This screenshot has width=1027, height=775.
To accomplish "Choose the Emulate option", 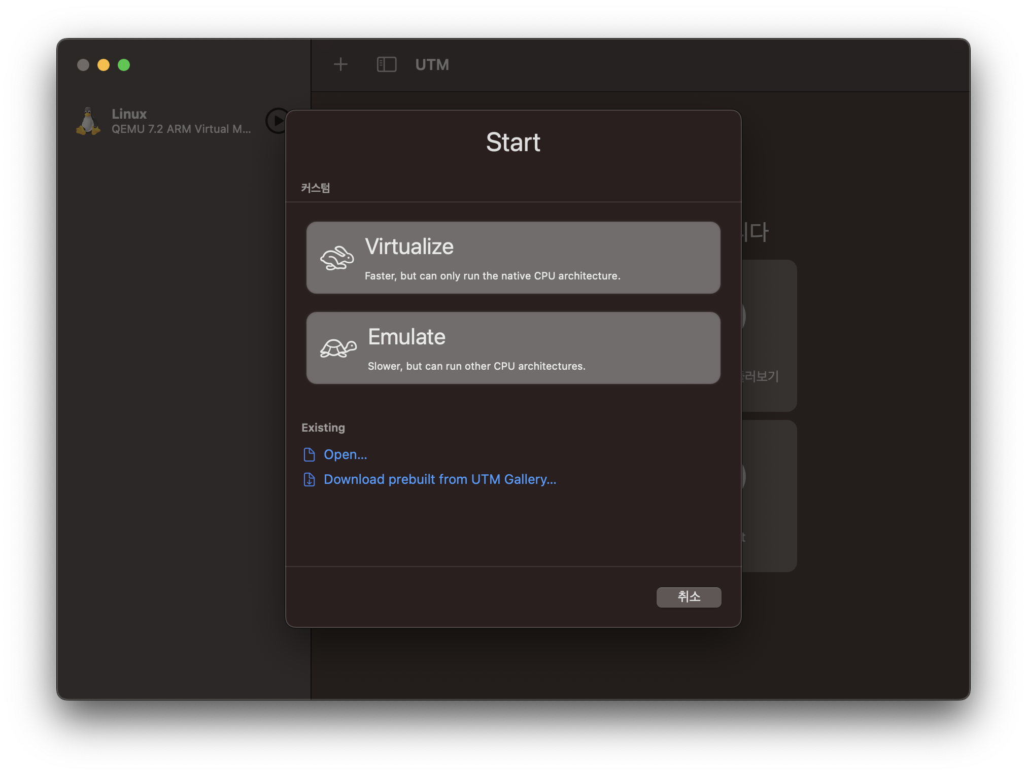I will (x=513, y=348).
